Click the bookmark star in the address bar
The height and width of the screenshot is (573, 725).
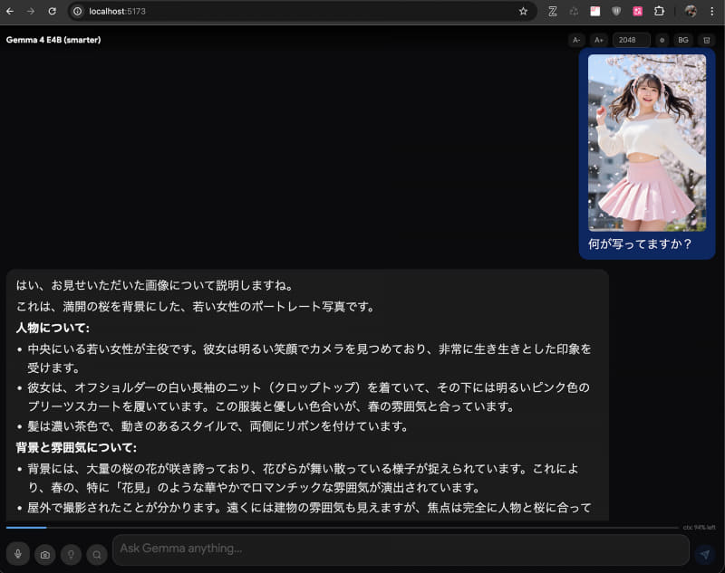pyautogui.click(x=523, y=12)
